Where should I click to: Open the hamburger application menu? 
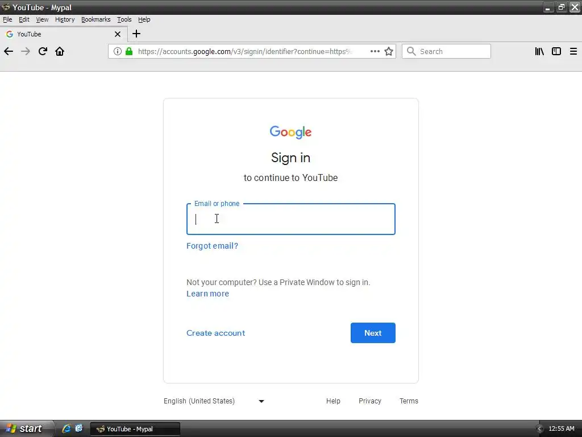pyautogui.click(x=573, y=51)
